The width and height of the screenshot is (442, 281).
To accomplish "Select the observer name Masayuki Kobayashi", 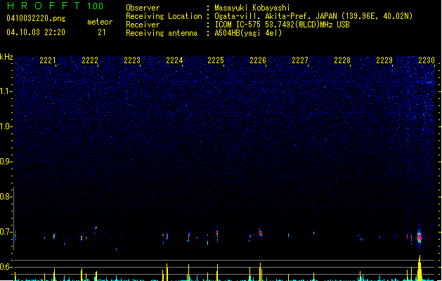I will (252, 8).
